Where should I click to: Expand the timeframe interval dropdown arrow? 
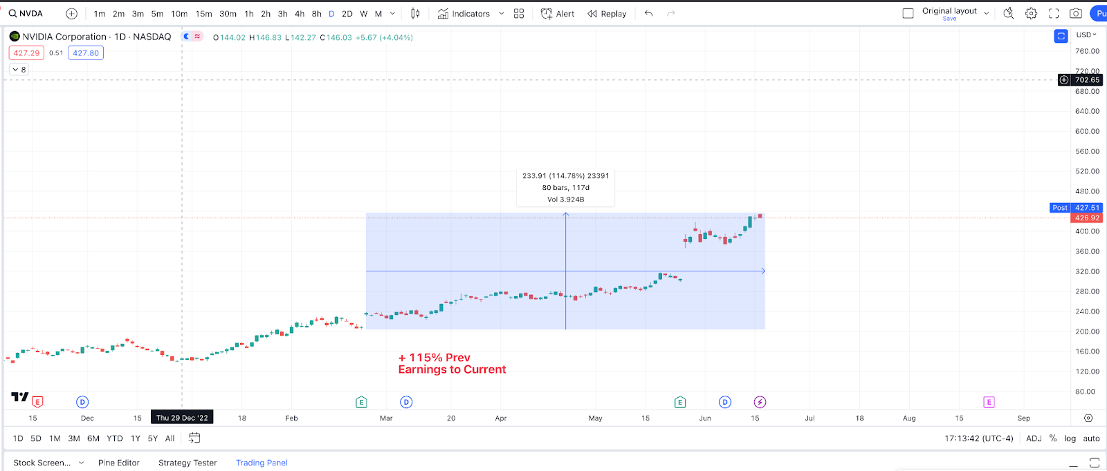[393, 14]
